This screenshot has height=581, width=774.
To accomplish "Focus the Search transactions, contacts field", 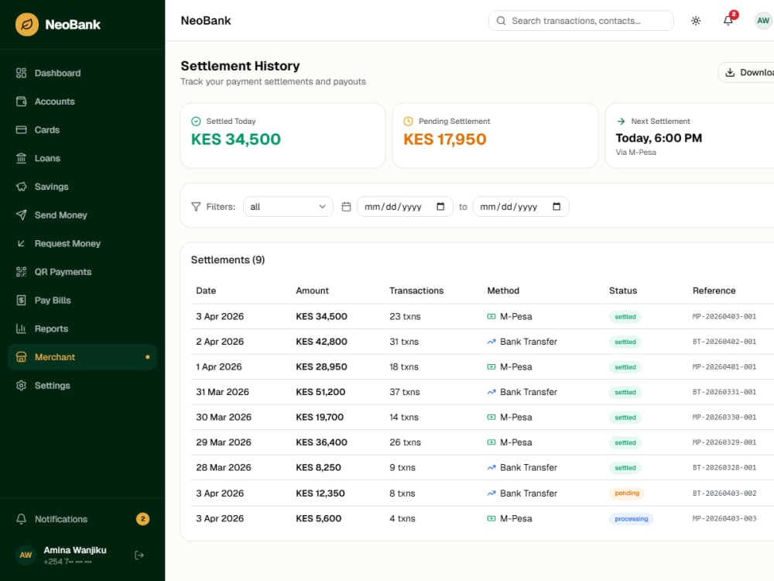I will coord(581,21).
